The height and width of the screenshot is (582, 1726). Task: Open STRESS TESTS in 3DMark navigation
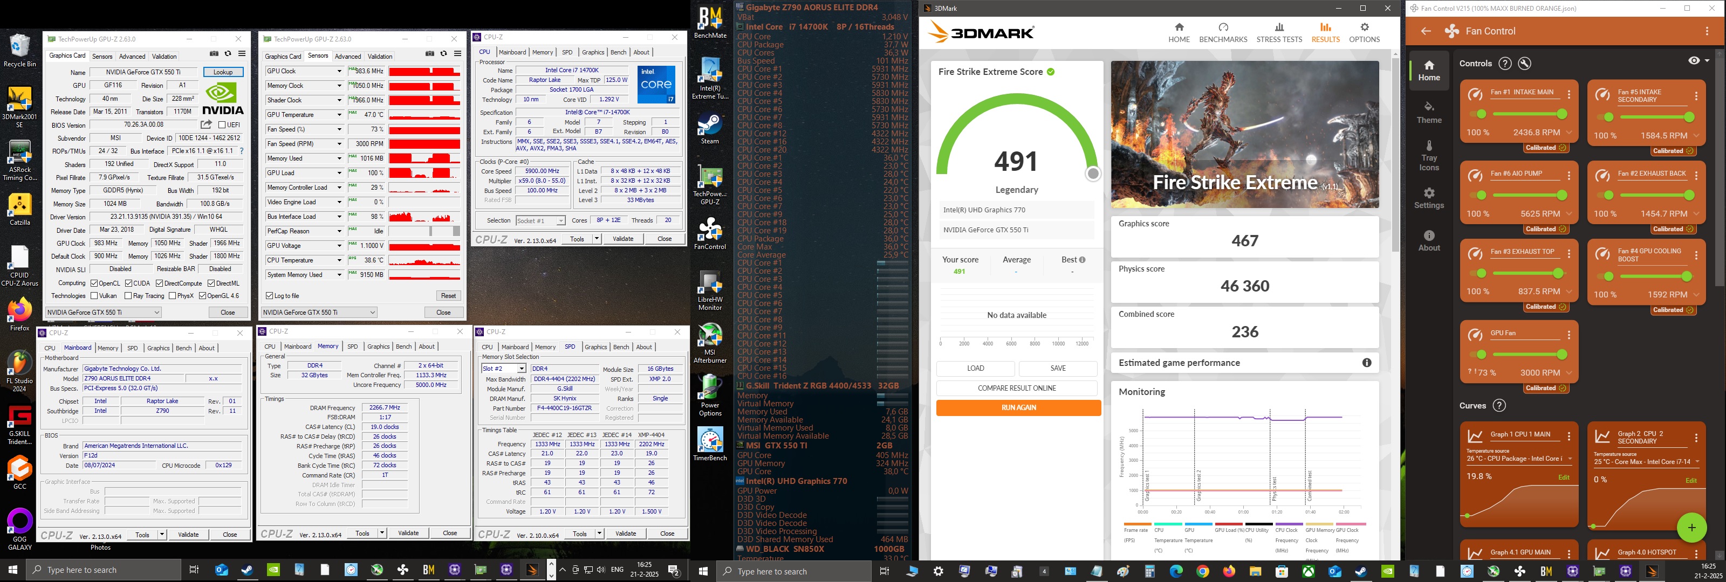pyautogui.click(x=1278, y=32)
